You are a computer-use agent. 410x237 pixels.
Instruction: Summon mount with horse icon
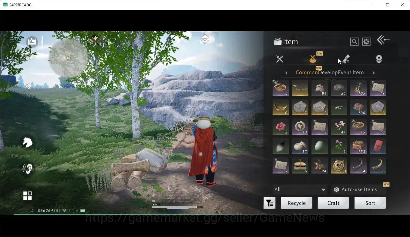click(27, 142)
